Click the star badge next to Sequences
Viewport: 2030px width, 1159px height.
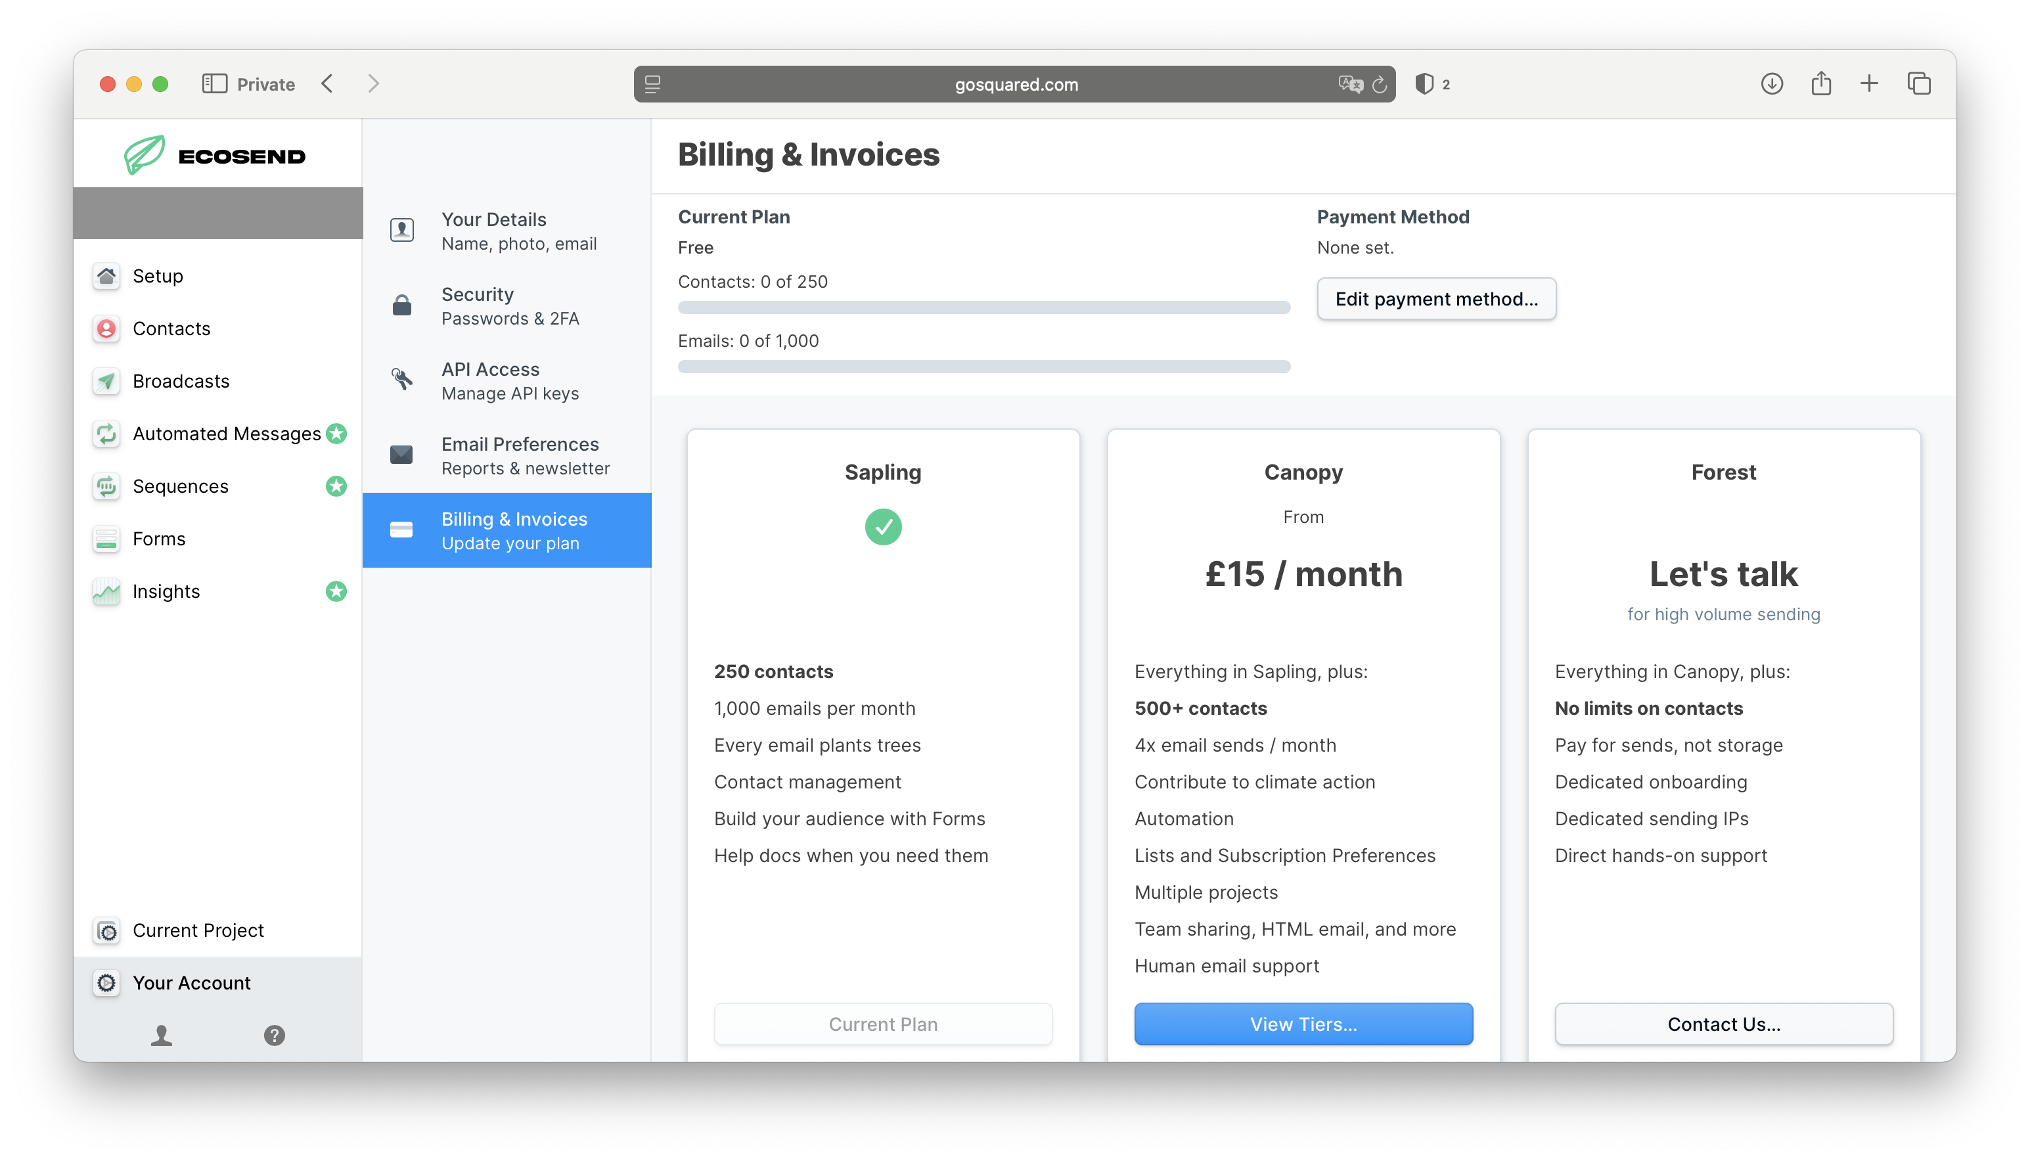[336, 486]
